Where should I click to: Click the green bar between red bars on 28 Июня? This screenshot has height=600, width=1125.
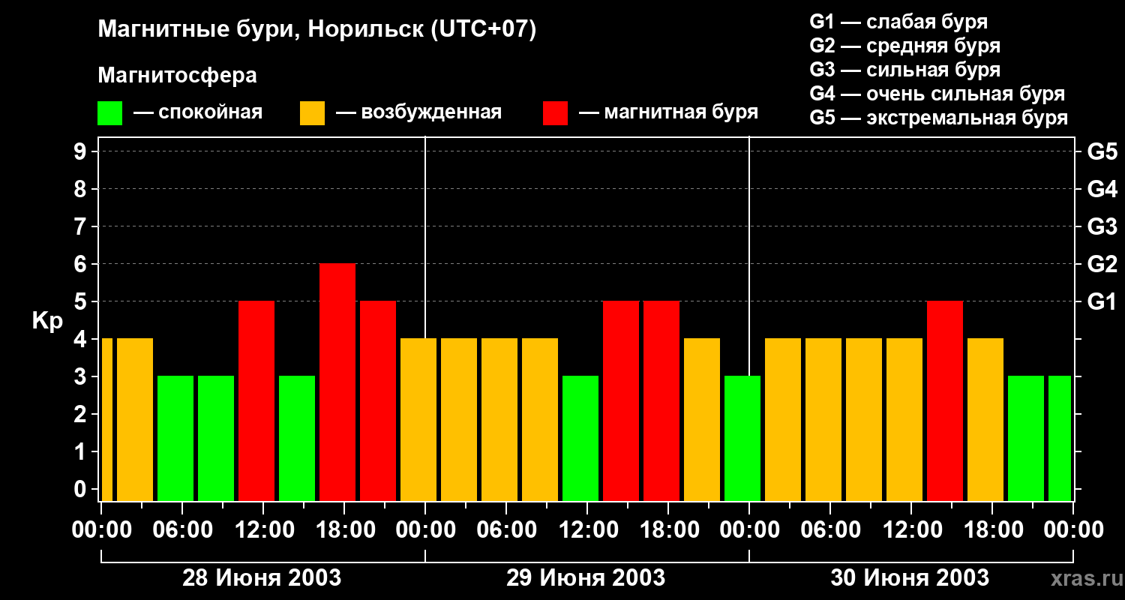tap(297, 438)
